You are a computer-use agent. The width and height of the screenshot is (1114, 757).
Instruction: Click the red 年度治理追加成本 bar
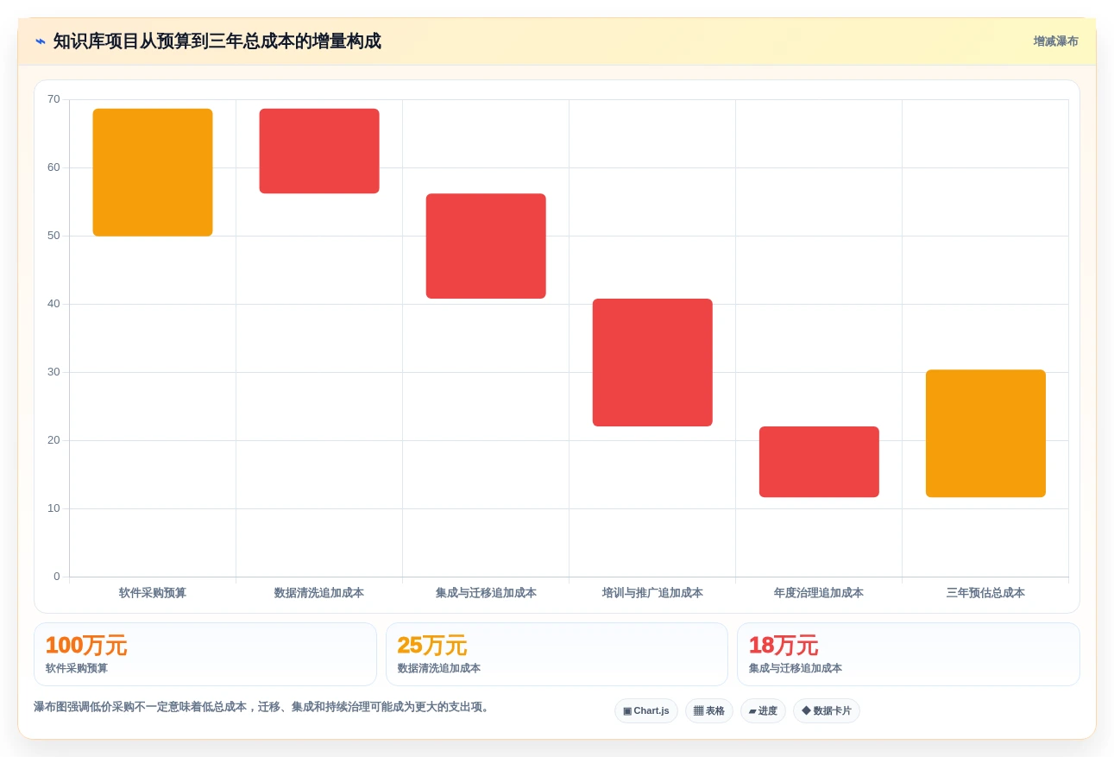[x=819, y=462]
